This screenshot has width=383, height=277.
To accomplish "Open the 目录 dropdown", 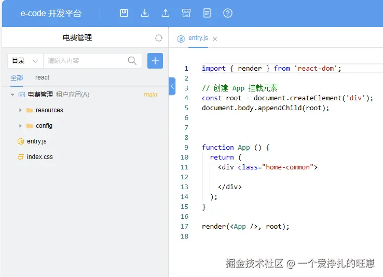I will pyautogui.click(x=25, y=61).
